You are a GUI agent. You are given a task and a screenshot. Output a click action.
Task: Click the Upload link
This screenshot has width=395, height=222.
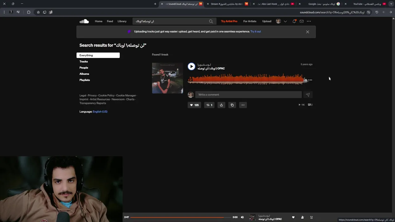(267, 21)
